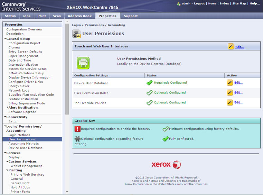Collapse the Printing subsection in Services
This screenshot has width=263, height=195.
pos(7,170)
